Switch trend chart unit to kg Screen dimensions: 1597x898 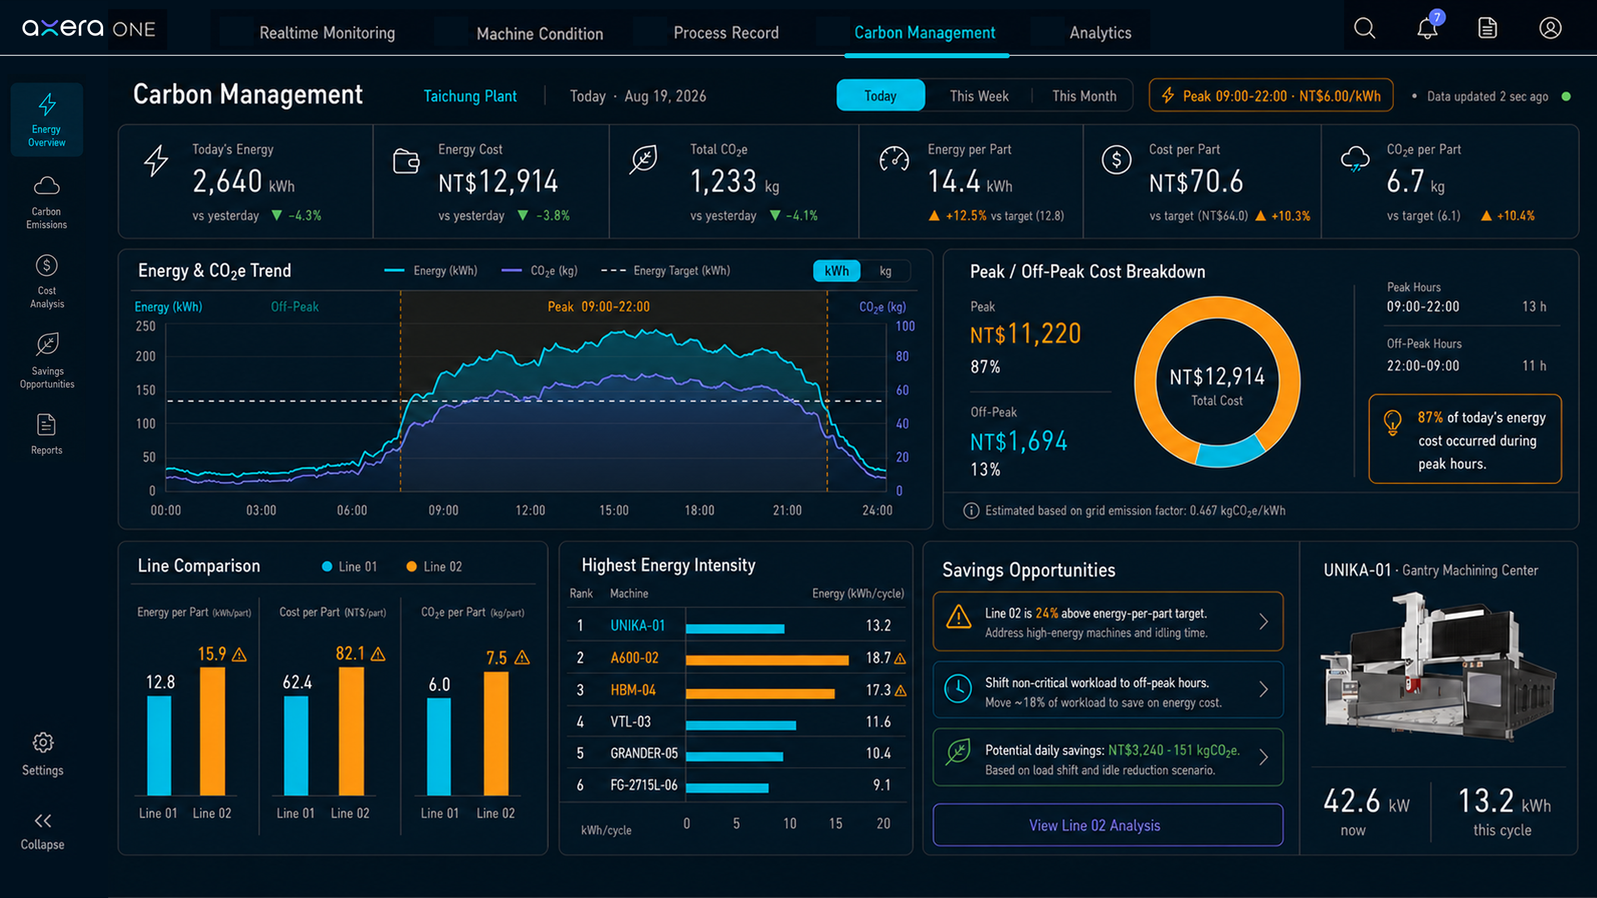pos(886,271)
